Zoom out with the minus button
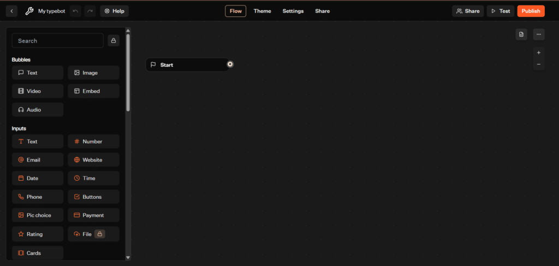559x266 pixels. tap(539, 64)
